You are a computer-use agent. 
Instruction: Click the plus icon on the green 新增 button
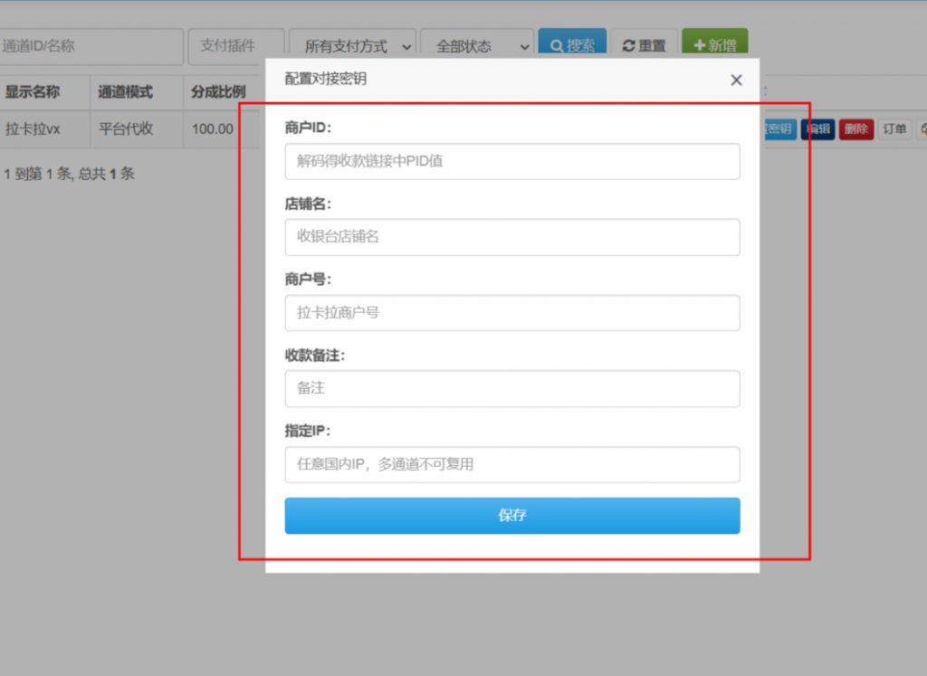[x=702, y=43]
